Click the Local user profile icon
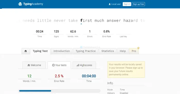 pyautogui.click(x=110, y=4)
